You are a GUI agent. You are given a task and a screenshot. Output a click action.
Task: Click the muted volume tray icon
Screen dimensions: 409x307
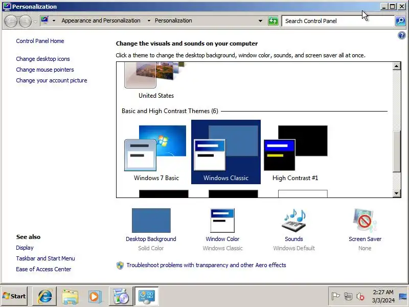click(360, 296)
